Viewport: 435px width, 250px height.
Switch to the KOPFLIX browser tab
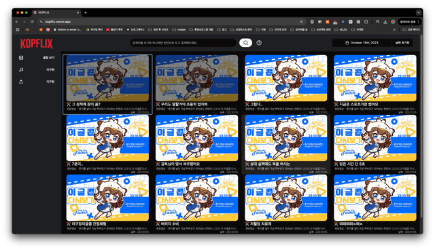[56, 12]
